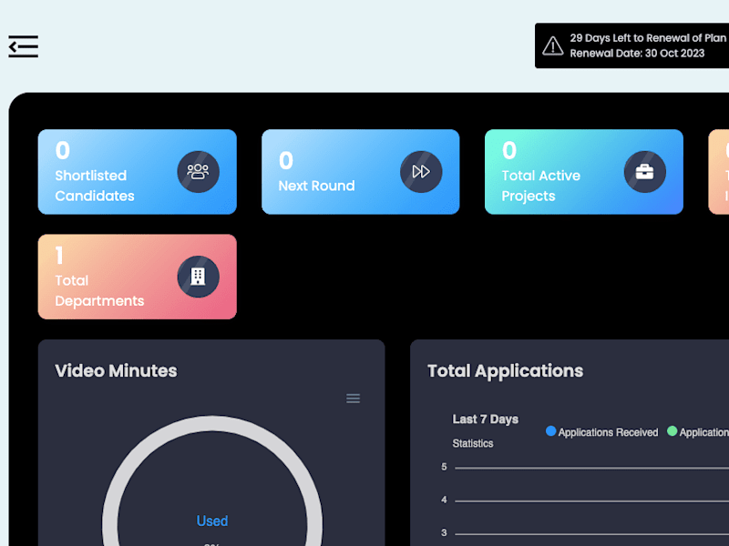729x546 pixels.
Task: Open the Total Departments card
Action: pyautogui.click(x=138, y=277)
